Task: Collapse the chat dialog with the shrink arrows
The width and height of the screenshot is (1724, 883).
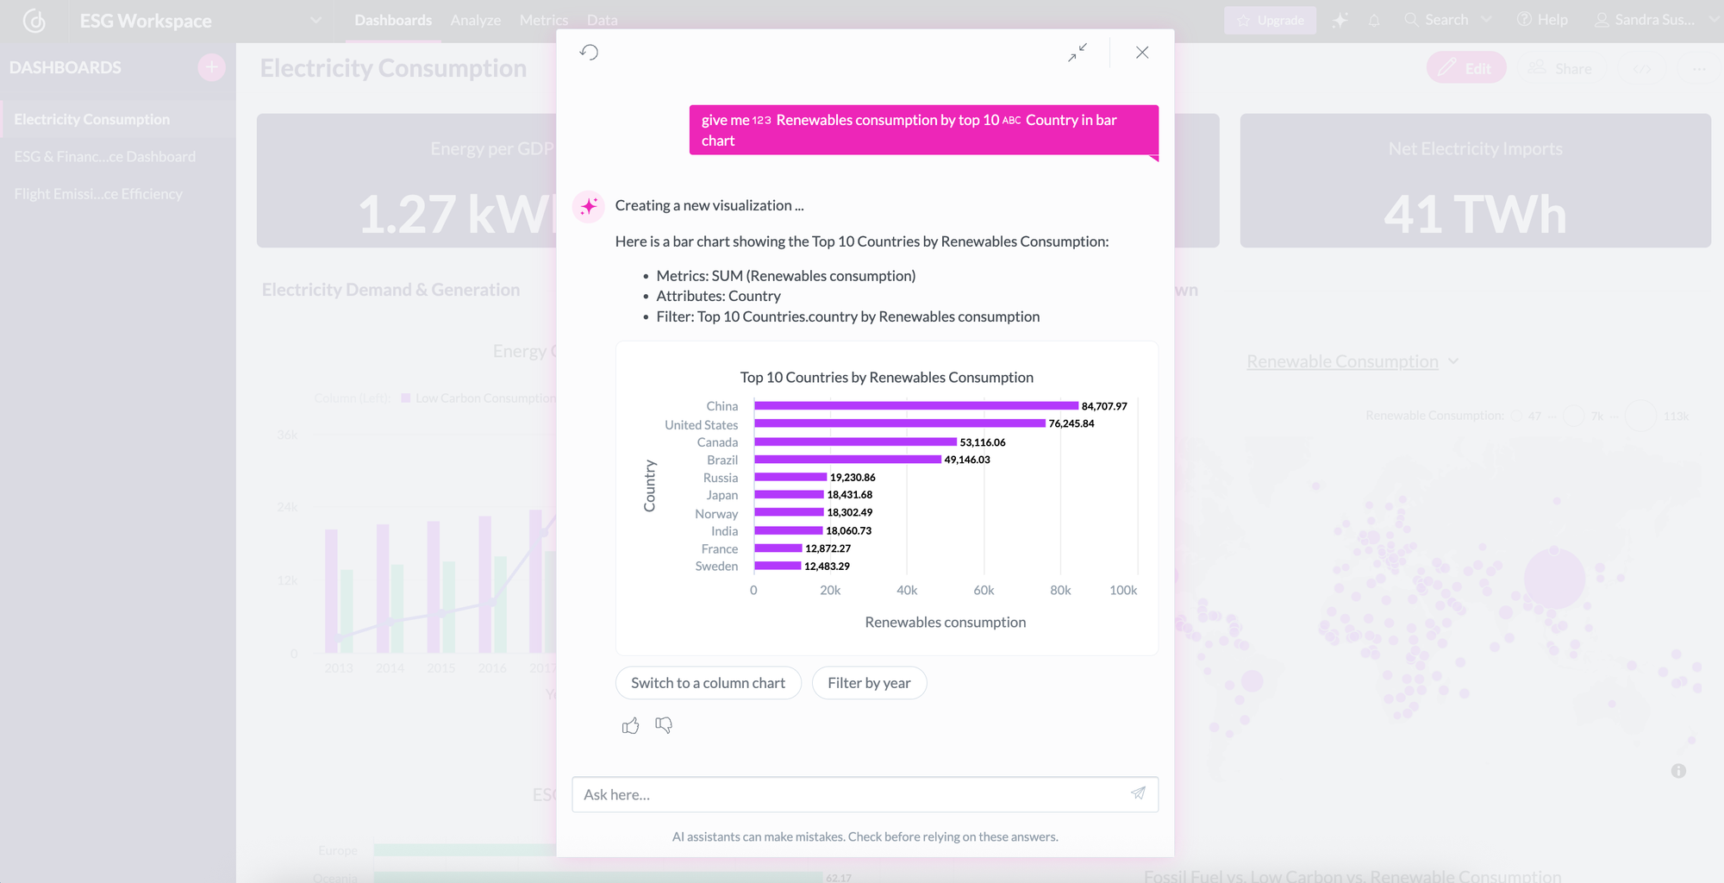Action: pyautogui.click(x=1077, y=53)
